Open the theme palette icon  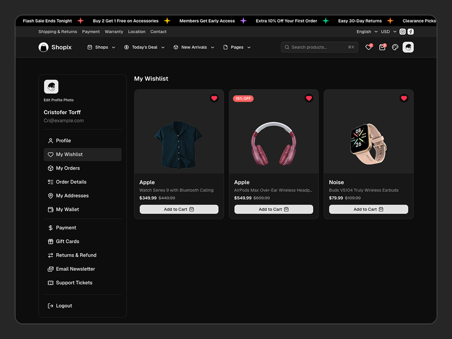(395, 47)
